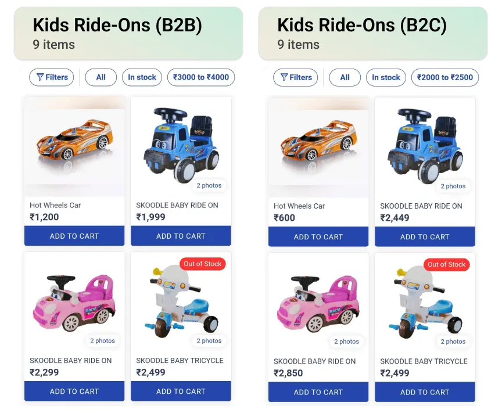Toggle In stock filter in B2C list

coord(386,77)
